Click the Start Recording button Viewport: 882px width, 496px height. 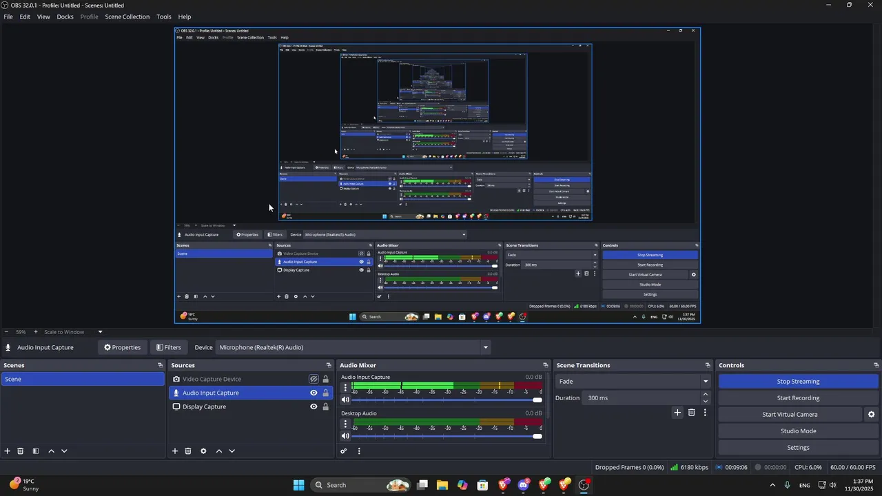click(x=799, y=398)
